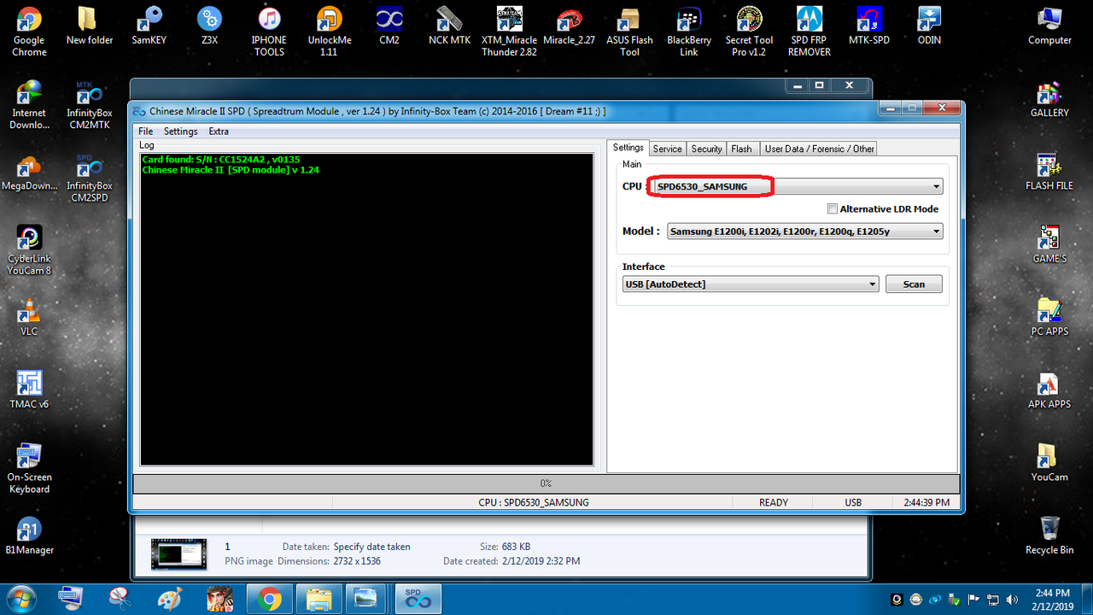Open the Internet Download desktop shortcut
The height and width of the screenshot is (615, 1093).
pos(29,105)
